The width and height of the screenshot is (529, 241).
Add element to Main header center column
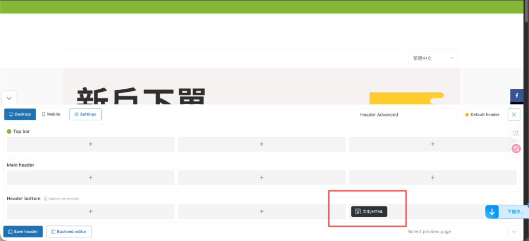tap(261, 178)
